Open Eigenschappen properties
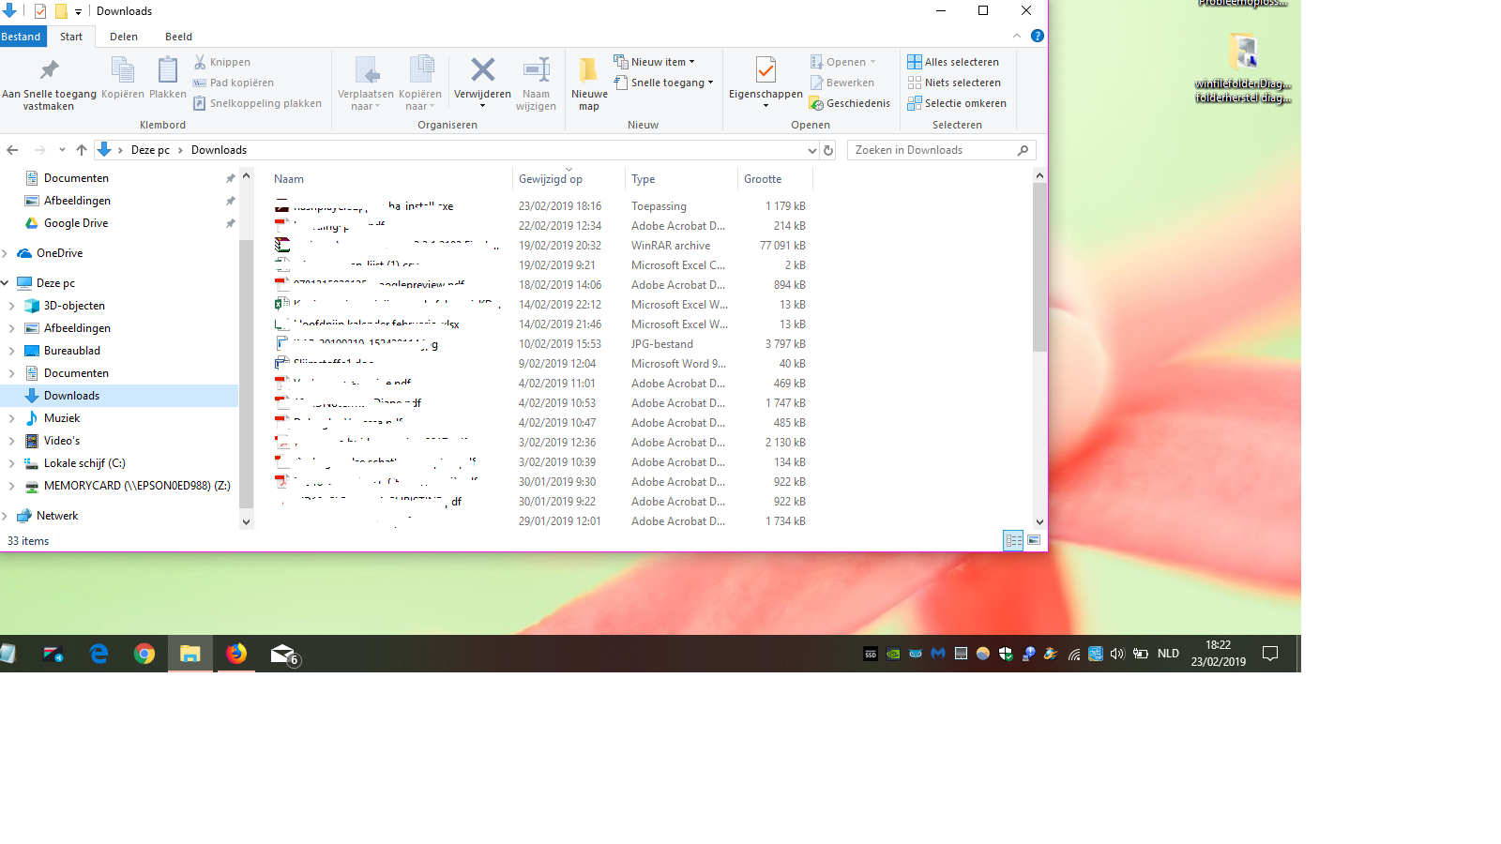Viewport: 1501px width, 844px height. click(x=766, y=83)
